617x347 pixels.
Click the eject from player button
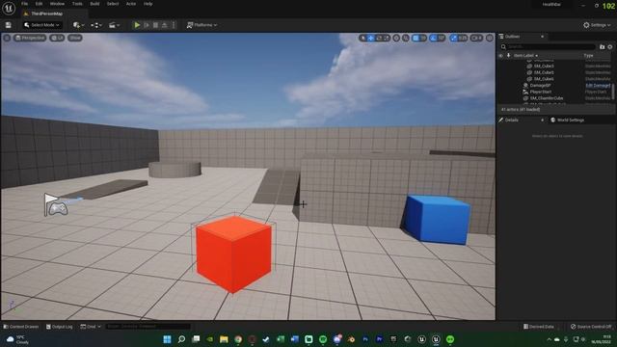[165, 25]
